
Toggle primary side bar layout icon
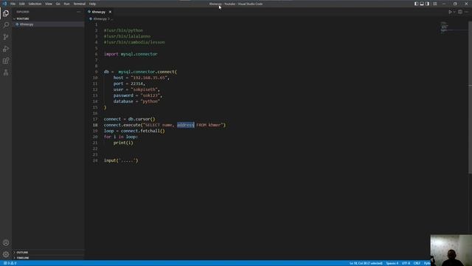[416, 4]
